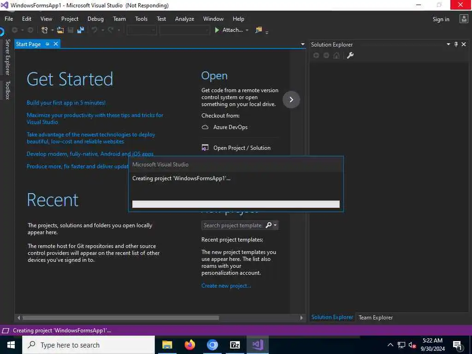The width and height of the screenshot is (472, 354).
Task: Open the Edit menu
Action: [26, 18]
